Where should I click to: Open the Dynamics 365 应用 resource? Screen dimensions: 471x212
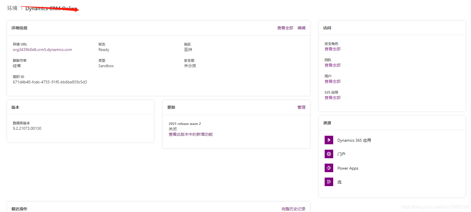click(354, 140)
